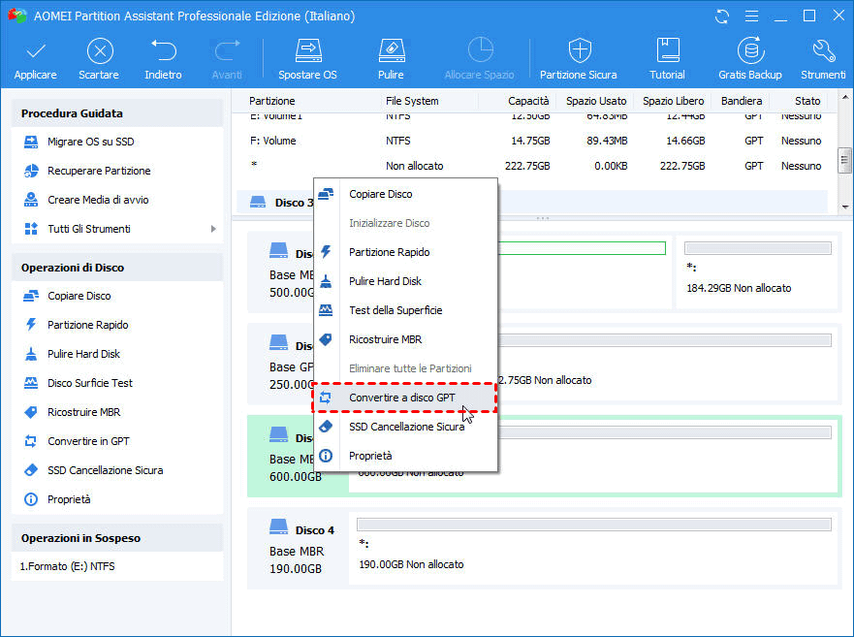Select the Disco 4 190.00GB unallocated bar
This screenshot has height=637, width=854.
coord(593,525)
